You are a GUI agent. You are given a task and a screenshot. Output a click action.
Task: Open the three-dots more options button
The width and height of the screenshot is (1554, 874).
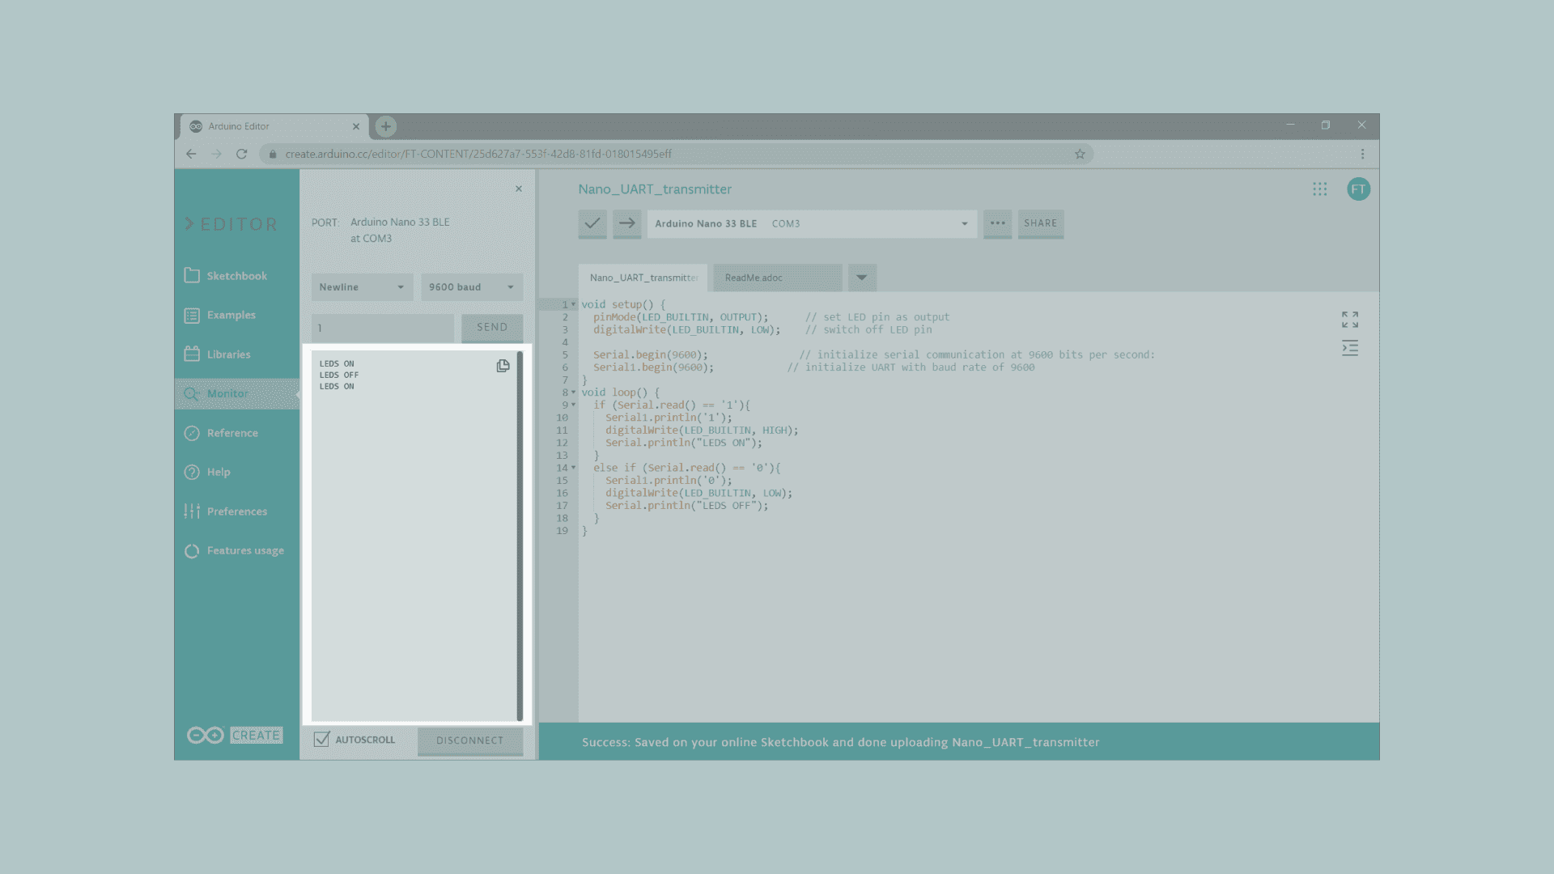[997, 223]
